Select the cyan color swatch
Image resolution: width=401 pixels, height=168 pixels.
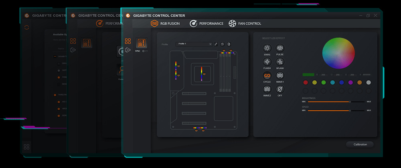pos(332,82)
